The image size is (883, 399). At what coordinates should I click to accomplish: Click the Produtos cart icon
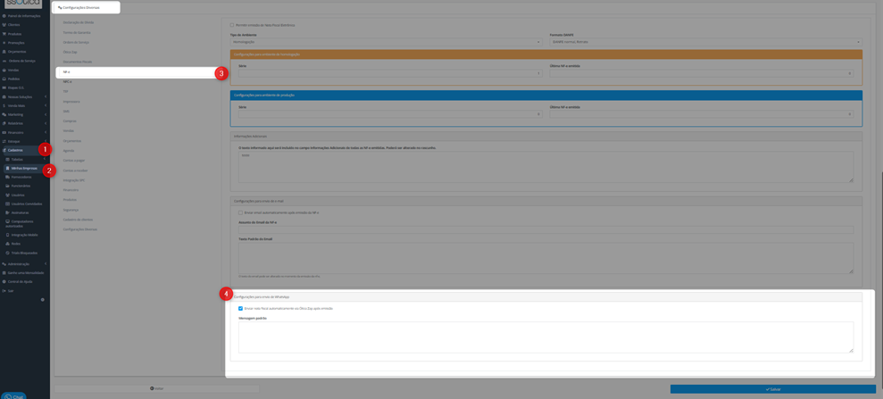[x=4, y=34]
